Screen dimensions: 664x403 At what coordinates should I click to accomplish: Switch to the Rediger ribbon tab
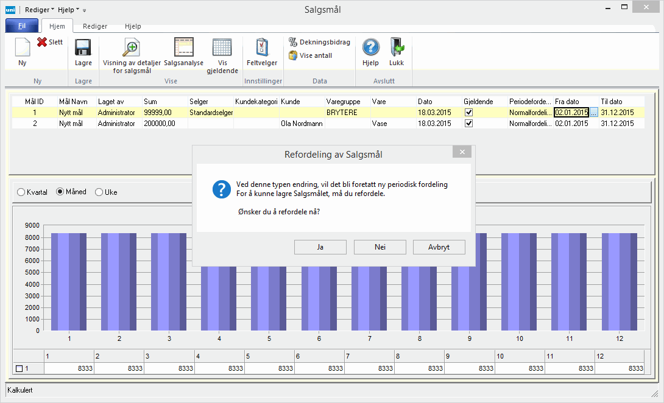point(95,27)
